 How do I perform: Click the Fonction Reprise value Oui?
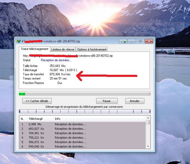tap(59, 83)
